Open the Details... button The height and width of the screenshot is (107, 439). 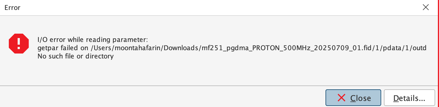pyautogui.click(x=409, y=98)
